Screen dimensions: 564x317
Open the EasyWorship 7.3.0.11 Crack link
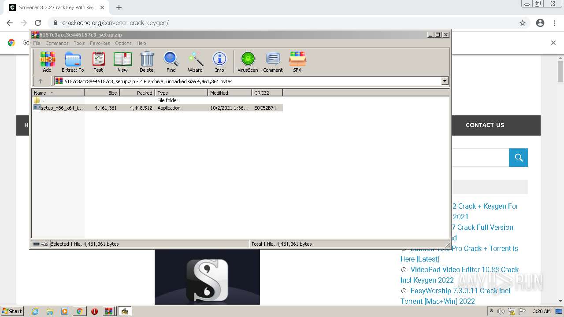point(456,296)
